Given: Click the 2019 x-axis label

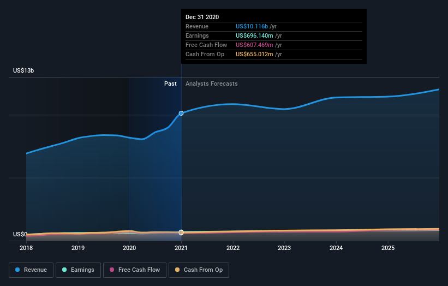Looking at the screenshot, I should 78,248.
